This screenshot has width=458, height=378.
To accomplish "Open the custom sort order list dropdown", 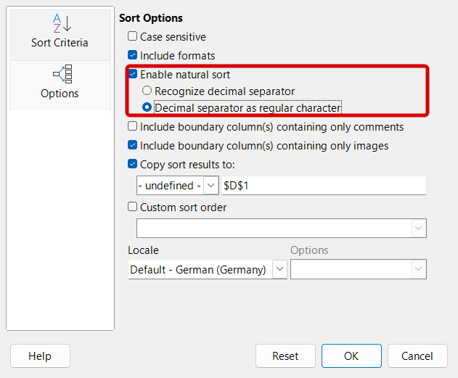I will pos(418,229).
